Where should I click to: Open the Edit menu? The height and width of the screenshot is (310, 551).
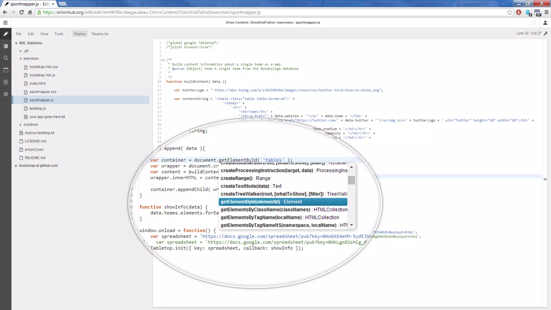pos(31,34)
